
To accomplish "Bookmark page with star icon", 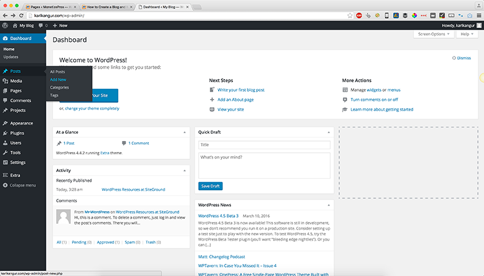I will pyautogui.click(x=350, y=15).
